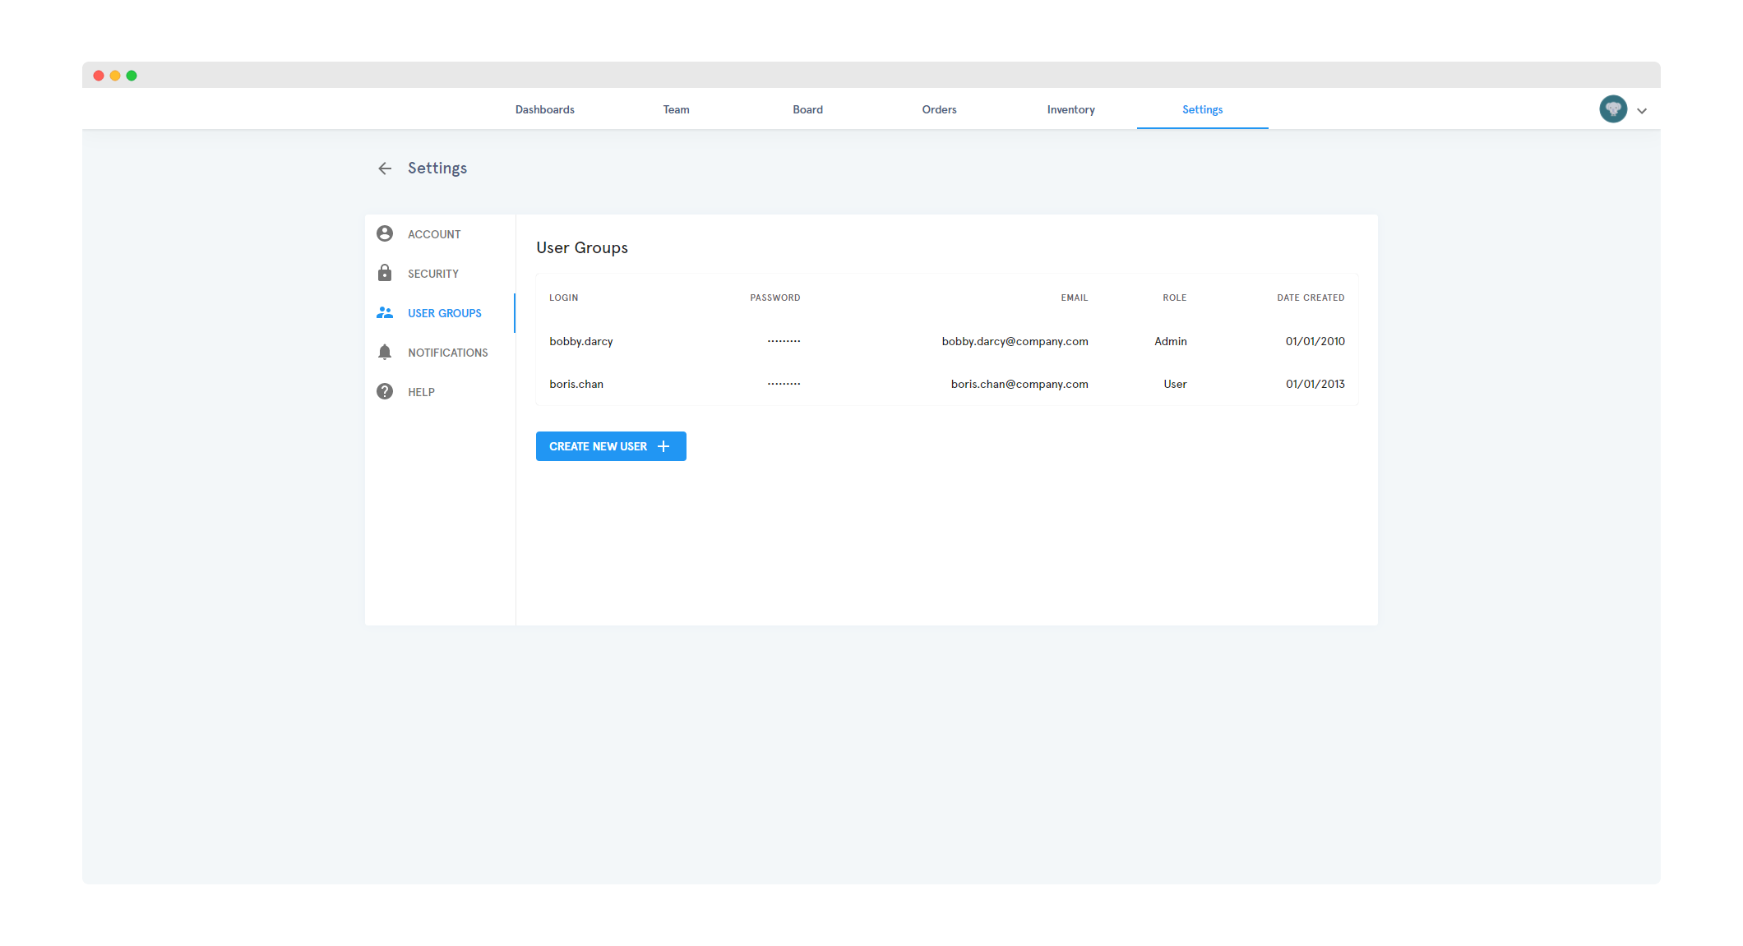Viewport: 1743px width, 946px height.
Task: Click the user avatar in top bar
Action: [x=1612, y=109]
